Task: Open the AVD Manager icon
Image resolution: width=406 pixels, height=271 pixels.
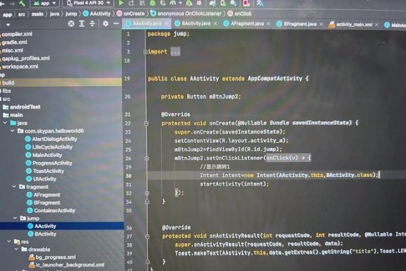Action: 223,3
